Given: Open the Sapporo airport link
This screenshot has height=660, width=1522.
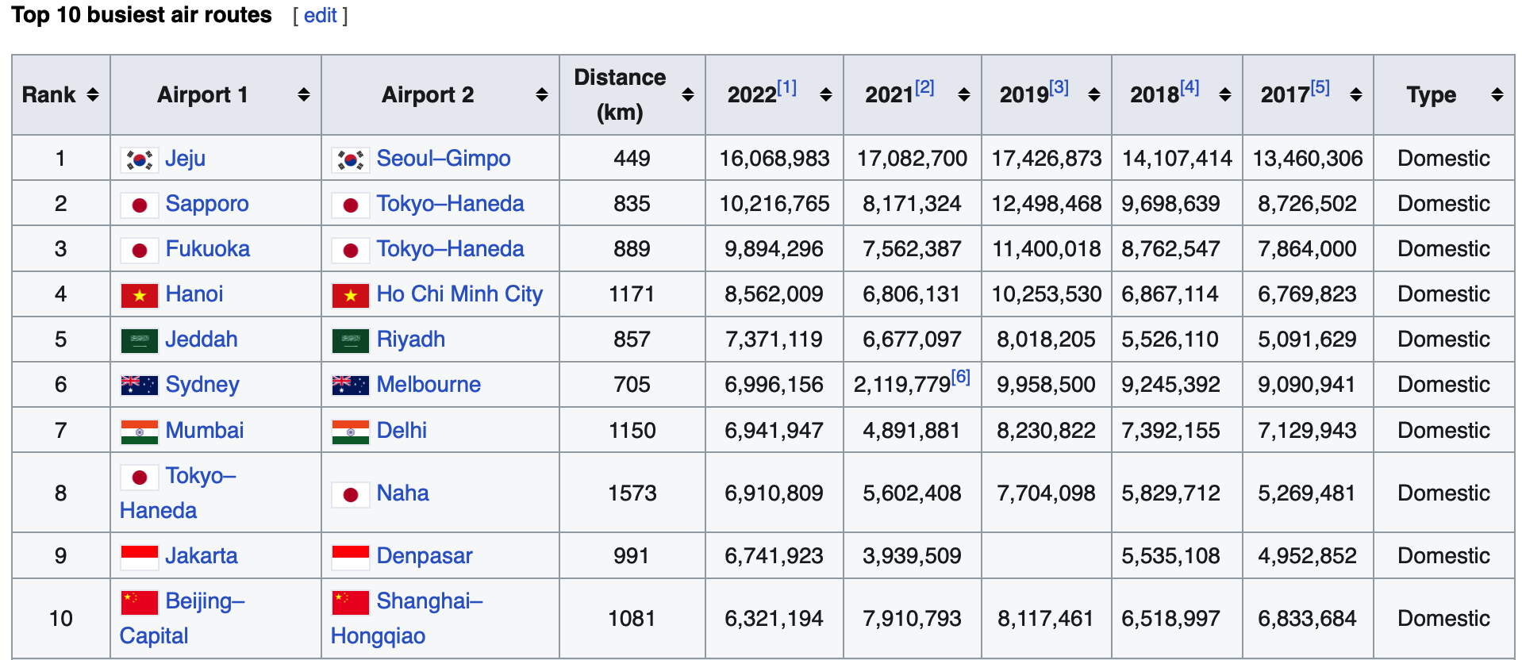Looking at the screenshot, I should [207, 203].
